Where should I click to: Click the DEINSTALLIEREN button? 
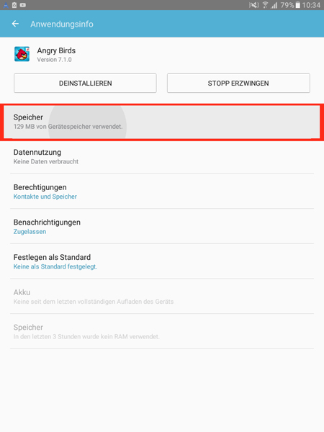coord(85,83)
